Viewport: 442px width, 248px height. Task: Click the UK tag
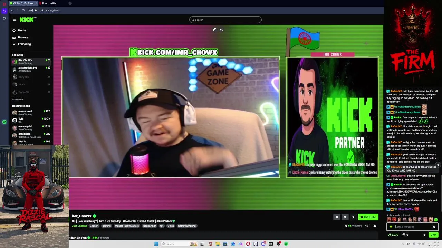[162, 226]
